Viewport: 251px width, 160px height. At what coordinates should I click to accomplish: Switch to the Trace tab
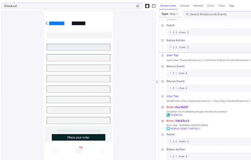222,6
